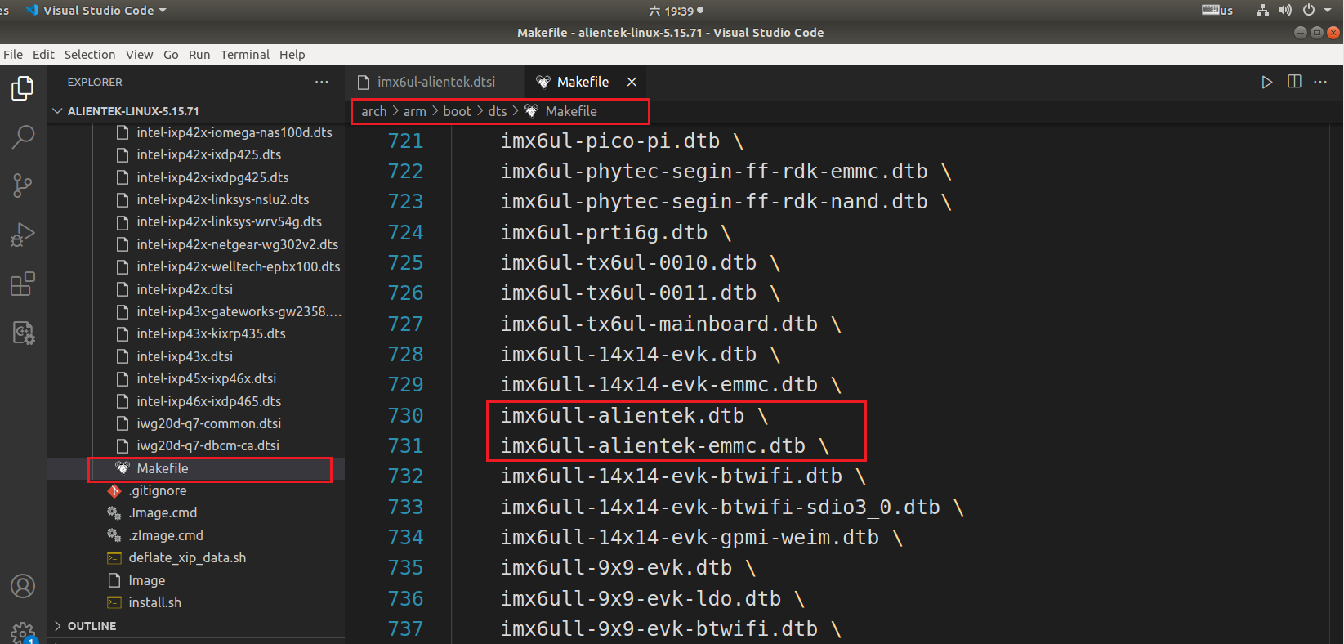Open the network status icon in top bar

point(1262,11)
